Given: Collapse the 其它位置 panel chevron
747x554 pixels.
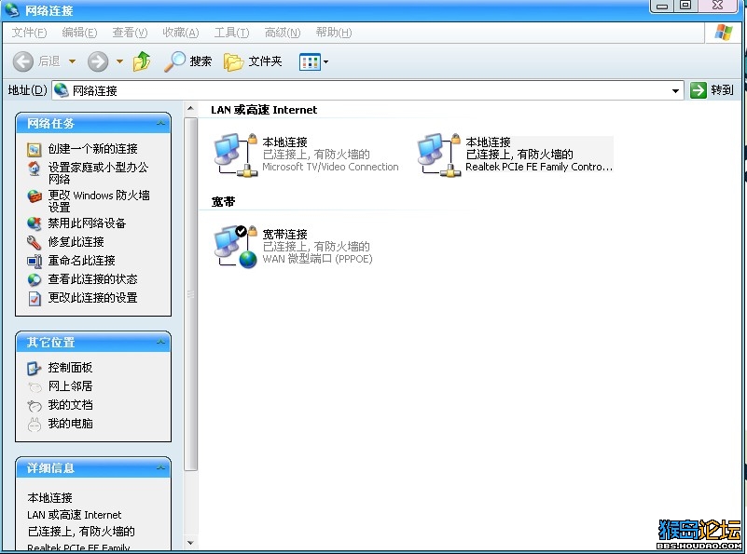Looking at the screenshot, I should tap(160, 343).
